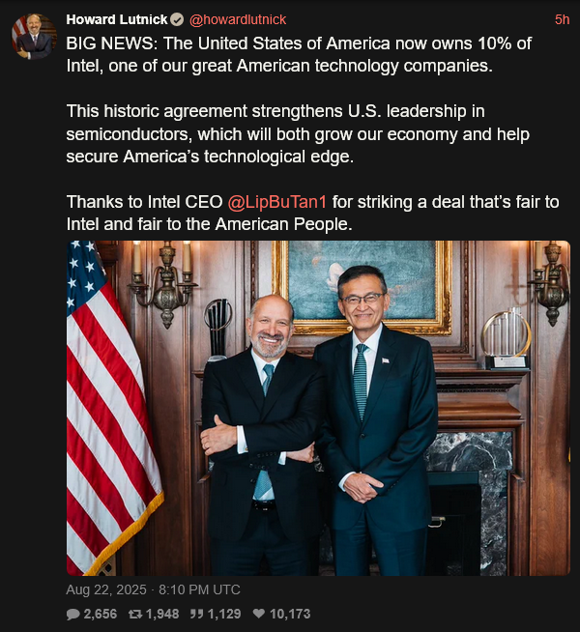580x632 pixels.
Task: View the 1,129 quotes count
Action: pyautogui.click(x=224, y=614)
